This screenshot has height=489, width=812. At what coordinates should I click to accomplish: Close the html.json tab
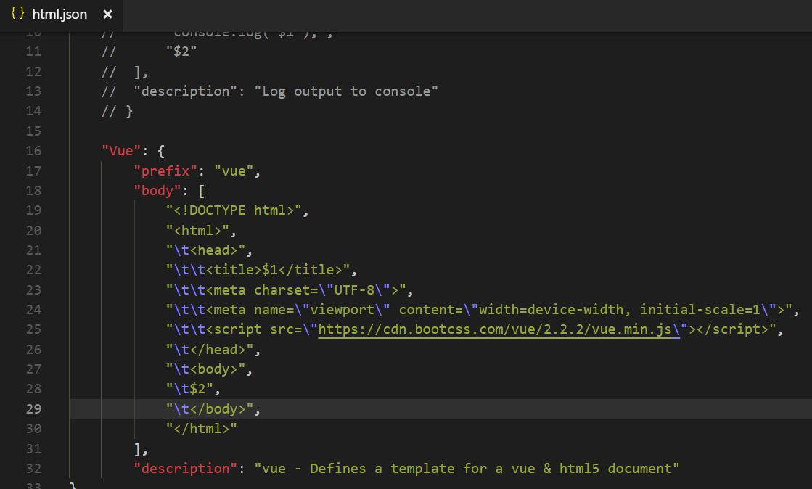[107, 15]
